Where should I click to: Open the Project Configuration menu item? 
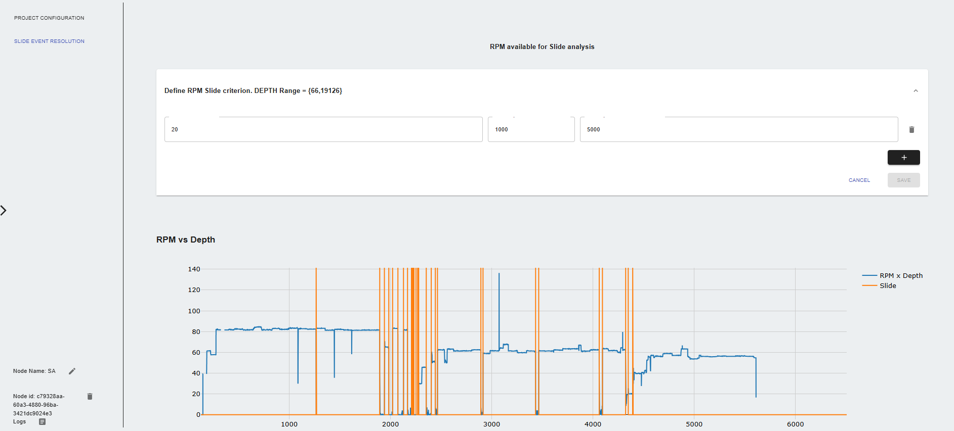49,18
